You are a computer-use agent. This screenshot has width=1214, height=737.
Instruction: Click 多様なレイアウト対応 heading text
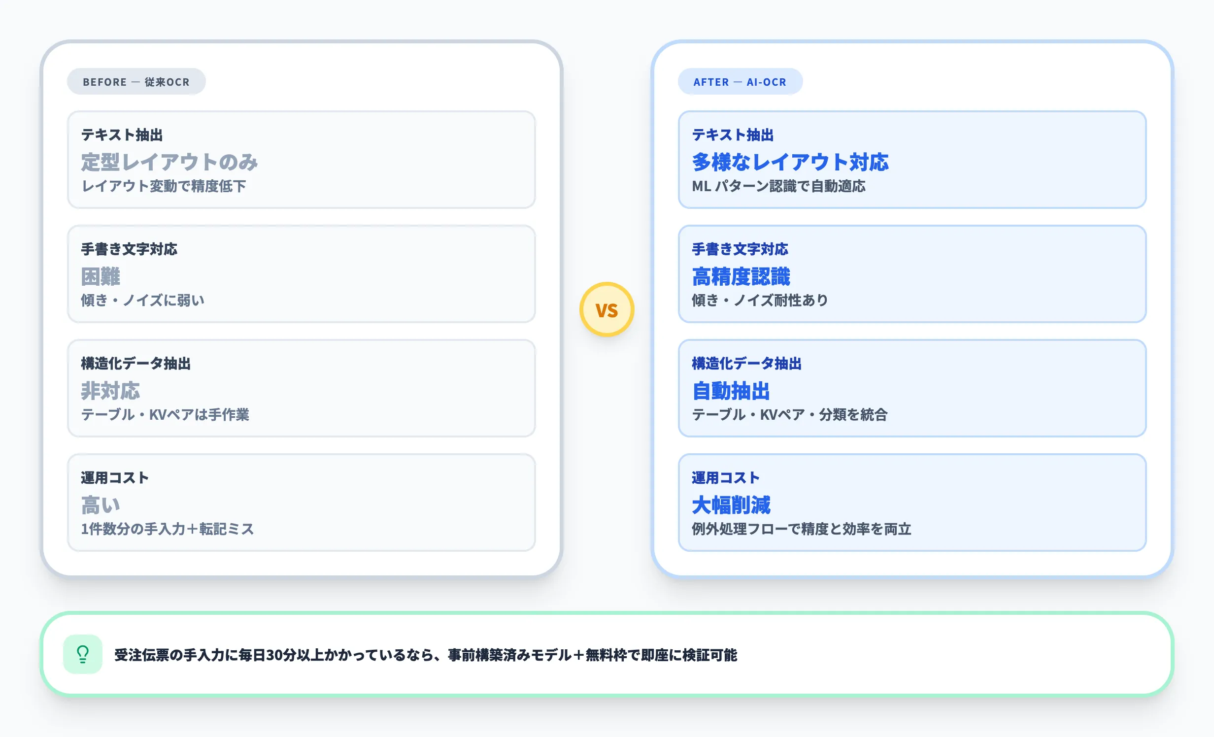pos(790,163)
